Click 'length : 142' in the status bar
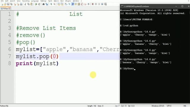The image size is (190, 107). tap(92, 106)
